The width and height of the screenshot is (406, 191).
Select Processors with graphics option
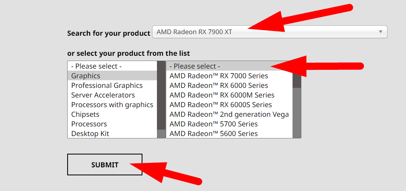112,105
